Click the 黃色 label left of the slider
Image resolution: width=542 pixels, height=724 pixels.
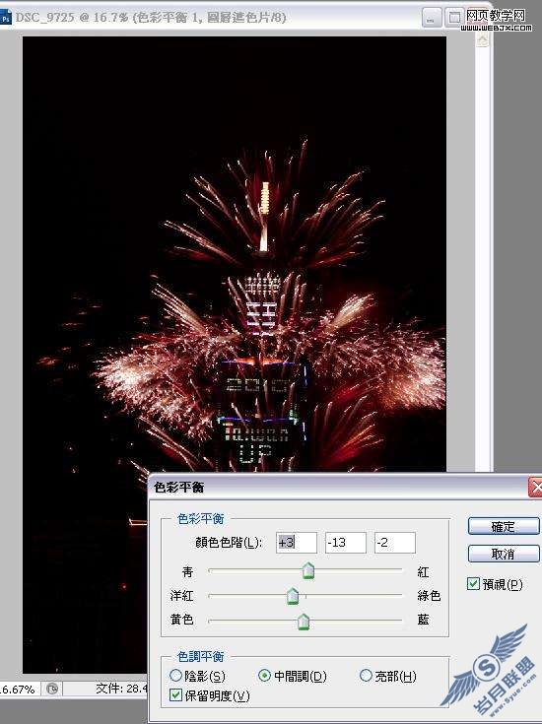click(181, 620)
